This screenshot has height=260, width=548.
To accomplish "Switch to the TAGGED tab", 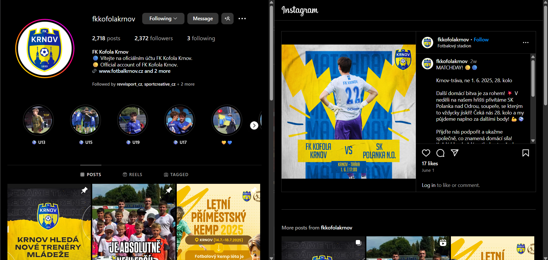I will pos(176,174).
